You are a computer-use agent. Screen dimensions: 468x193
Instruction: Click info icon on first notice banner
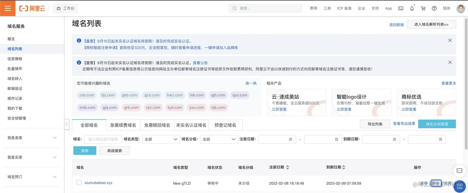point(79,41)
